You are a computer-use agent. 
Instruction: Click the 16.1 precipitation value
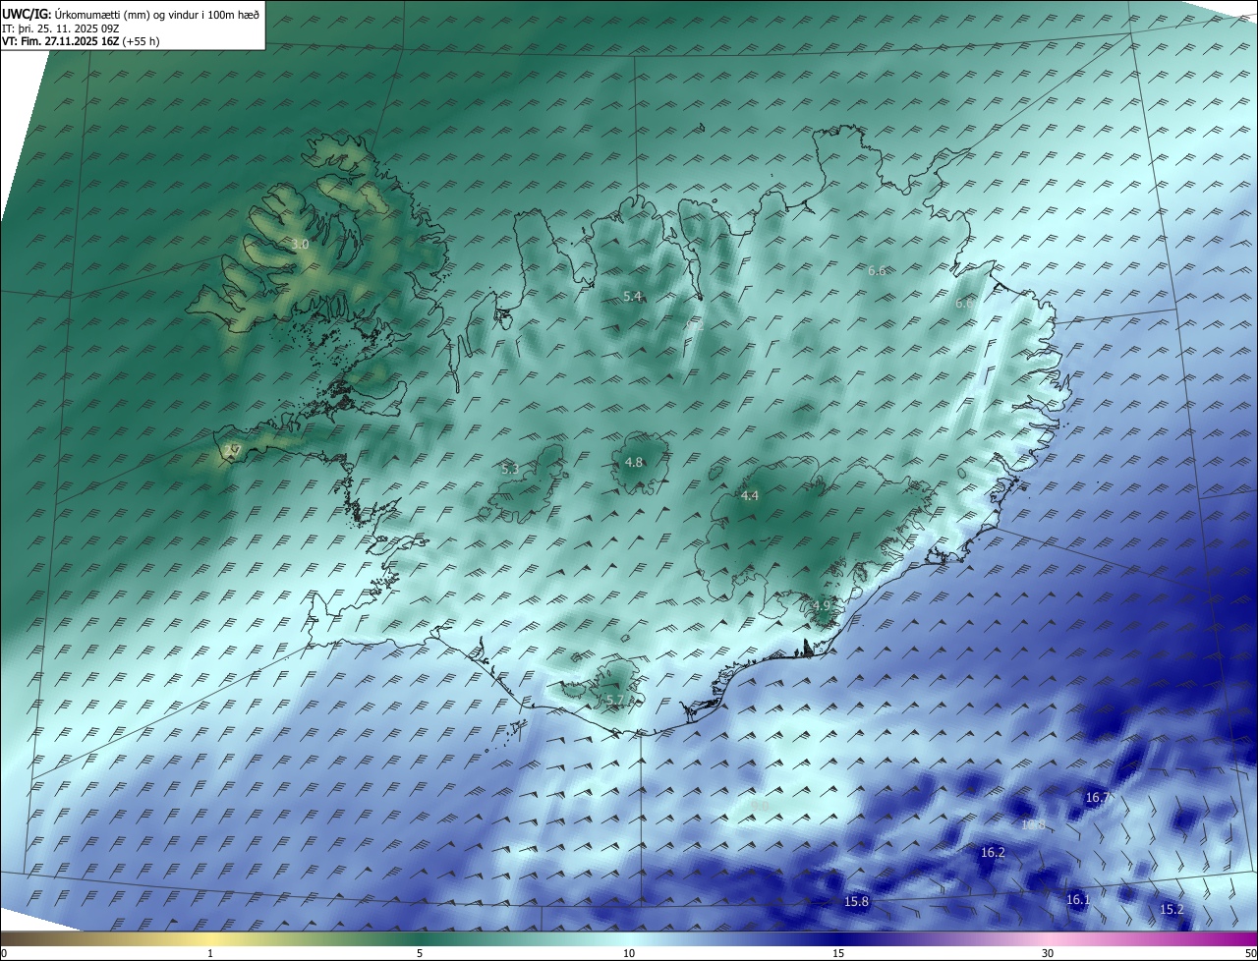pos(1078,899)
